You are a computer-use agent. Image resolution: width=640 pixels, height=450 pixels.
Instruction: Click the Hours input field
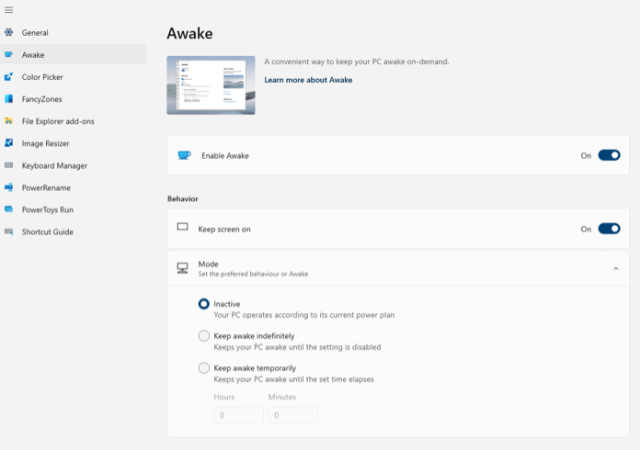coord(238,415)
